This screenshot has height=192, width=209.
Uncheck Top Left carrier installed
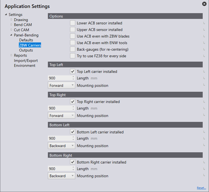72,71
